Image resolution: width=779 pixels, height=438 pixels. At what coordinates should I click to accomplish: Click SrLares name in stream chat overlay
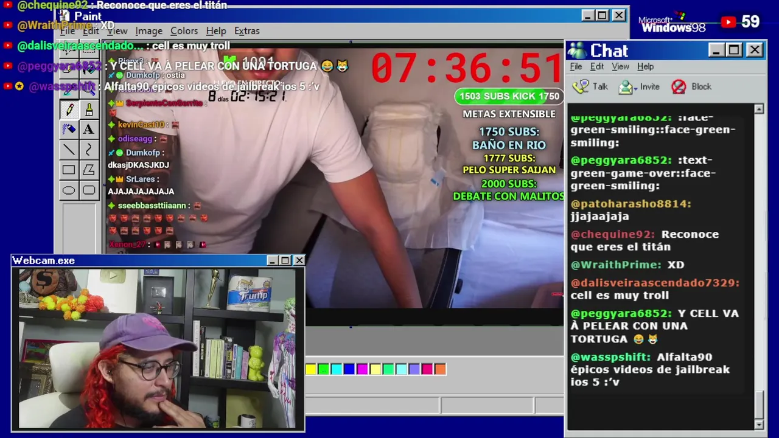click(x=140, y=179)
